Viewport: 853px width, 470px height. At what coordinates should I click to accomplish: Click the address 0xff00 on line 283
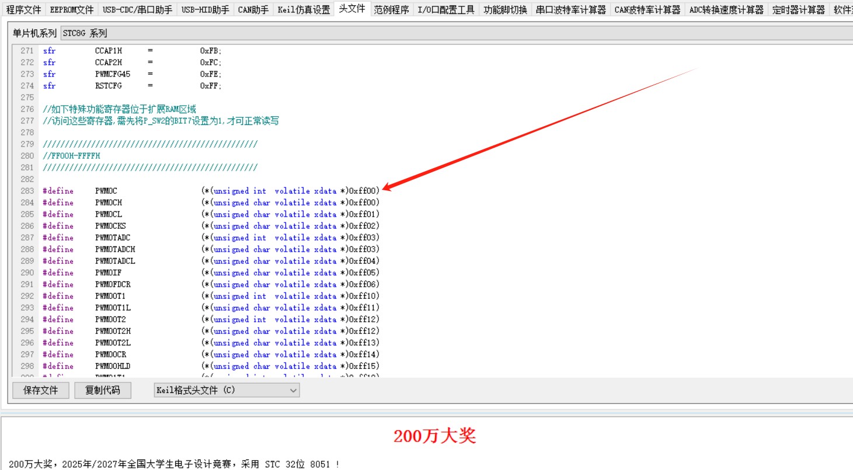pos(362,191)
